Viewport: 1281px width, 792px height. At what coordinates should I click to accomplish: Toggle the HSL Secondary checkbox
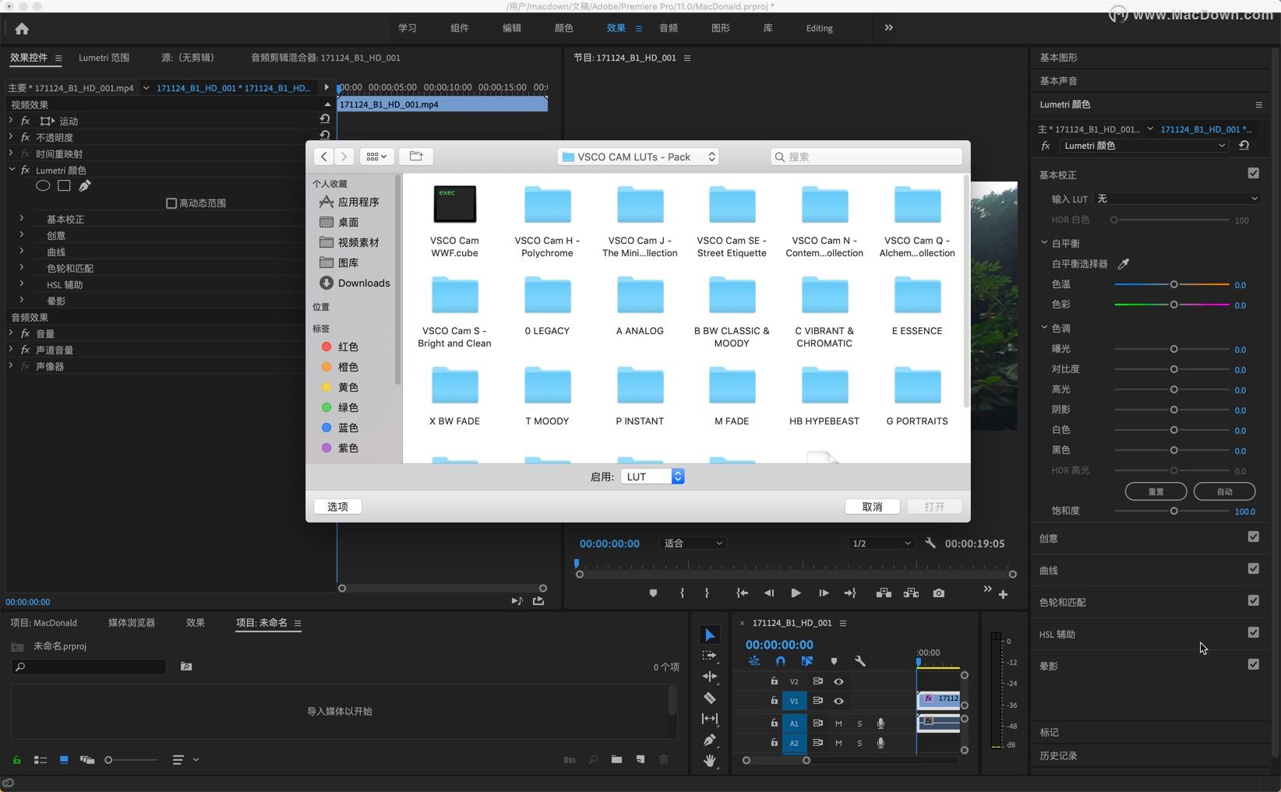click(x=1253, y=632)
